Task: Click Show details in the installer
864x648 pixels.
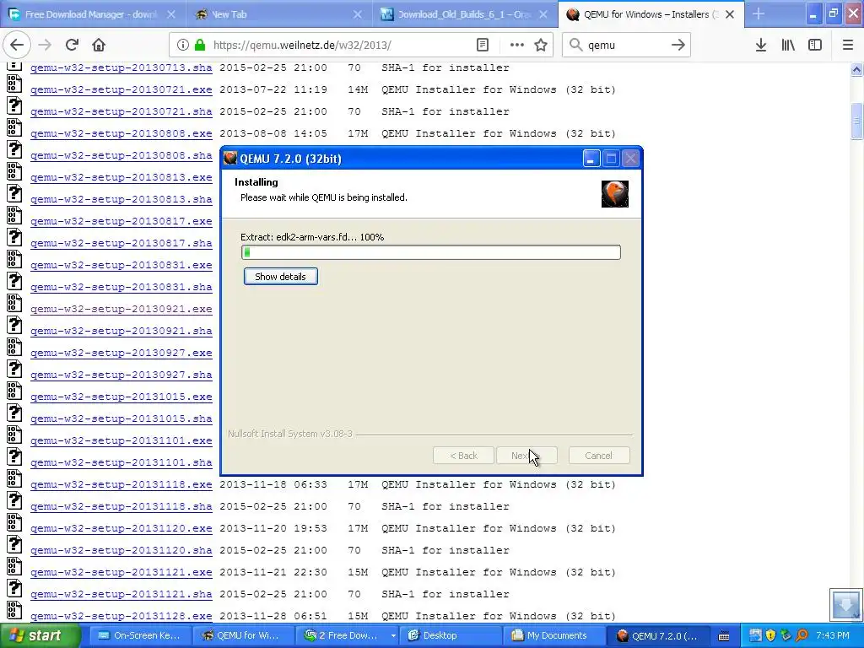Action: coord(280,277)
